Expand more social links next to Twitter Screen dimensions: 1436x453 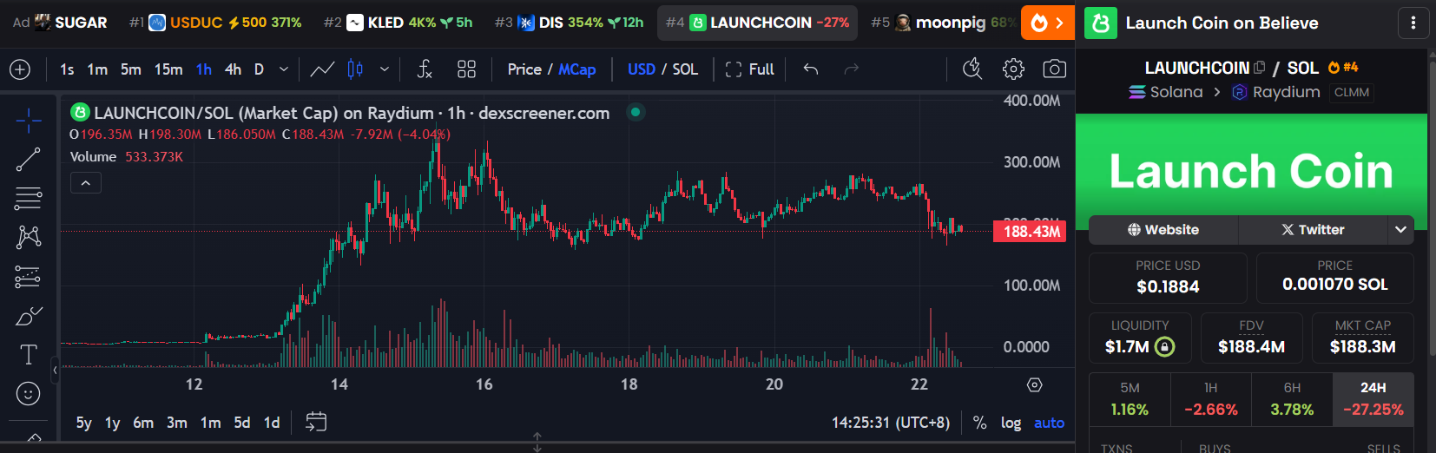(1400, 230)
